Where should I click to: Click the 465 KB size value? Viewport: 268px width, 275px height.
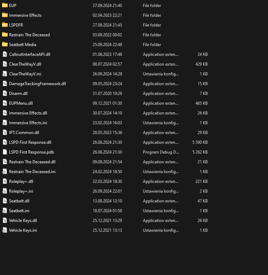coord(201,103)
